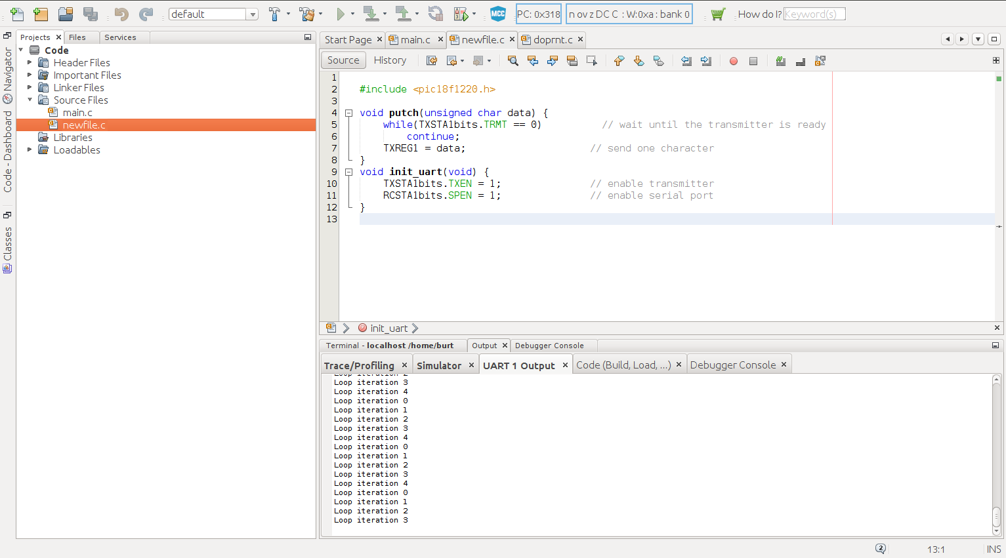Click the Open Project toolbar icon
1006x558 pixels.
(x=66, y=14)
